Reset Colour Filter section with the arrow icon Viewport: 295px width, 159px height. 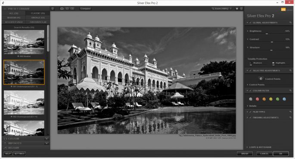point(290,91)
